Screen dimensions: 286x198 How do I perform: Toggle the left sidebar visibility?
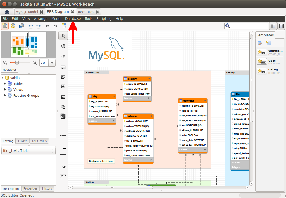[273, 26]
